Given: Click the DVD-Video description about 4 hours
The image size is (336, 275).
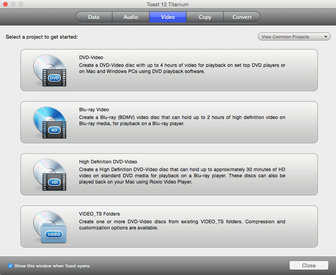Looking at the screenshot, I should pos(182,68).
